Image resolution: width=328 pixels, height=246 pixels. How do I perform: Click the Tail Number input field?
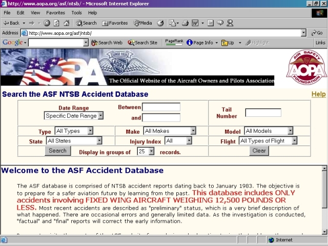pyautogui.click(x=263, y=113)
